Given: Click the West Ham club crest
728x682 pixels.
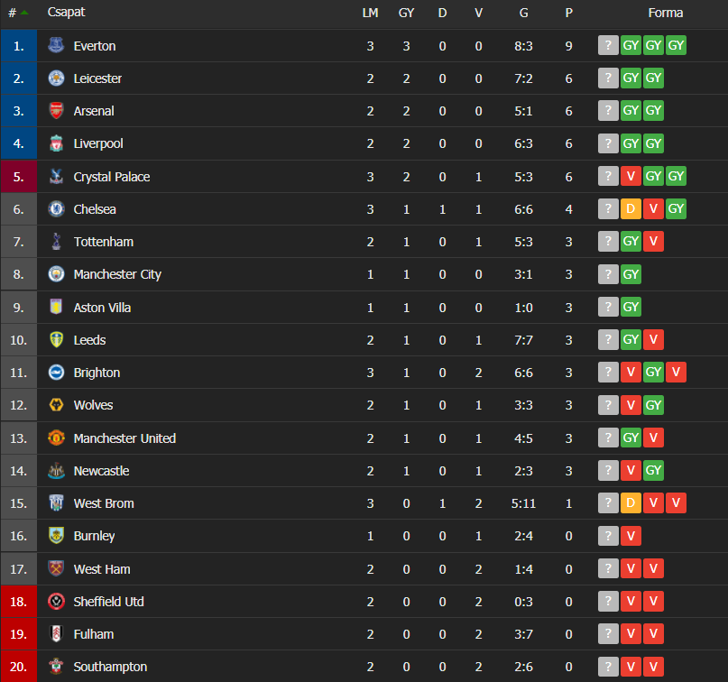Looking at the screenshot, I should [x=56, y=568].
